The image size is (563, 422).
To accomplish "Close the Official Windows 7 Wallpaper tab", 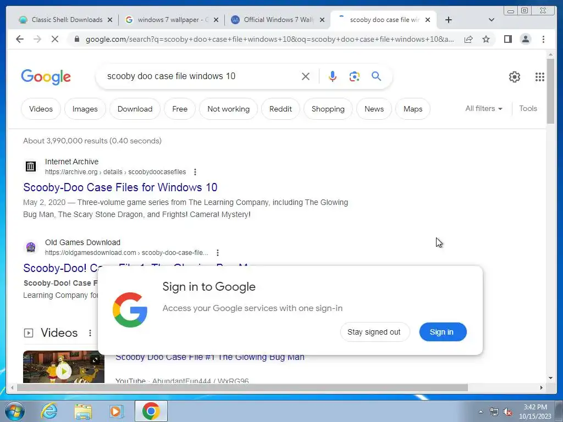I will pyautogui.click(x=322, y=20).
